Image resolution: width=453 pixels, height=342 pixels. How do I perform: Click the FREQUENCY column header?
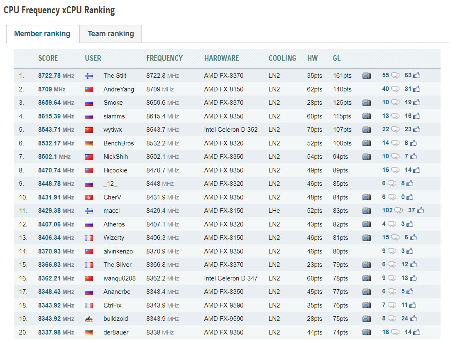[164, 58]
